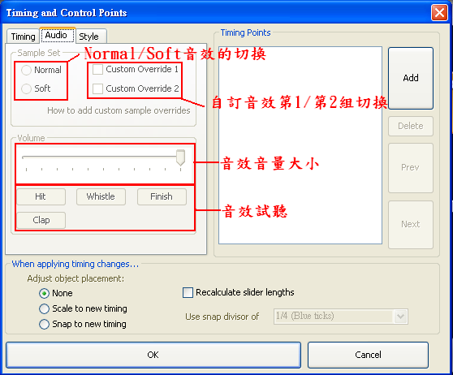
Task: Preview the Hit sound
Action: click(41, 196)
